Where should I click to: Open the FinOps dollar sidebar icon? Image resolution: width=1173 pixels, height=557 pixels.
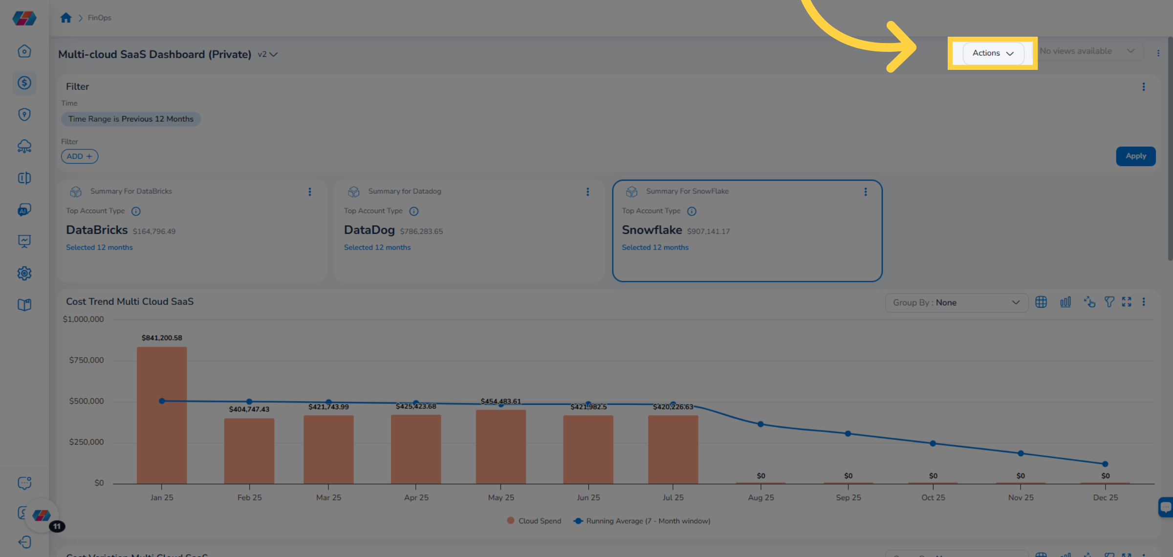tap(24, 83)
